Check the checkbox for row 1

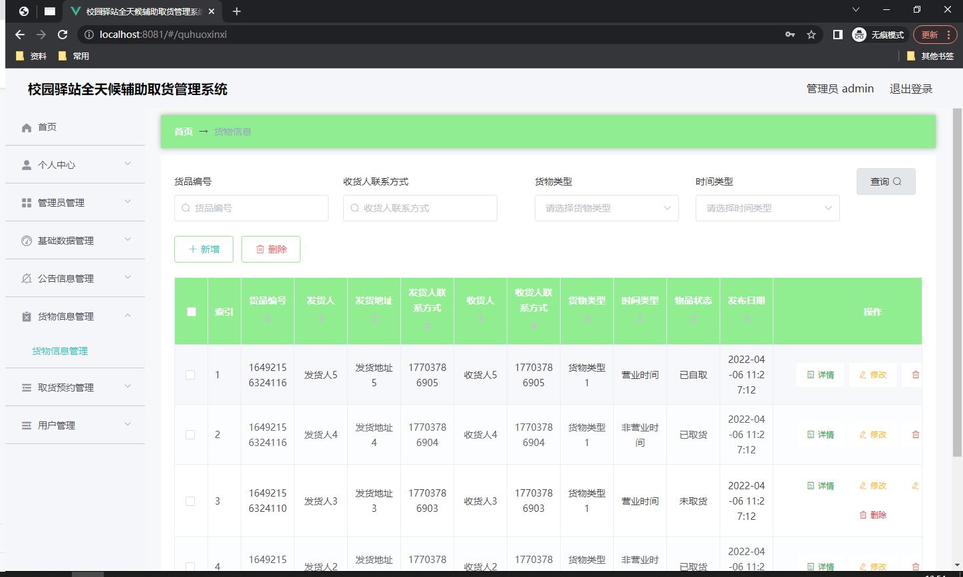click(190, 375)
